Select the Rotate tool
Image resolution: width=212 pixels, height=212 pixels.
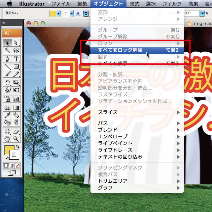(x=7, y=82)
